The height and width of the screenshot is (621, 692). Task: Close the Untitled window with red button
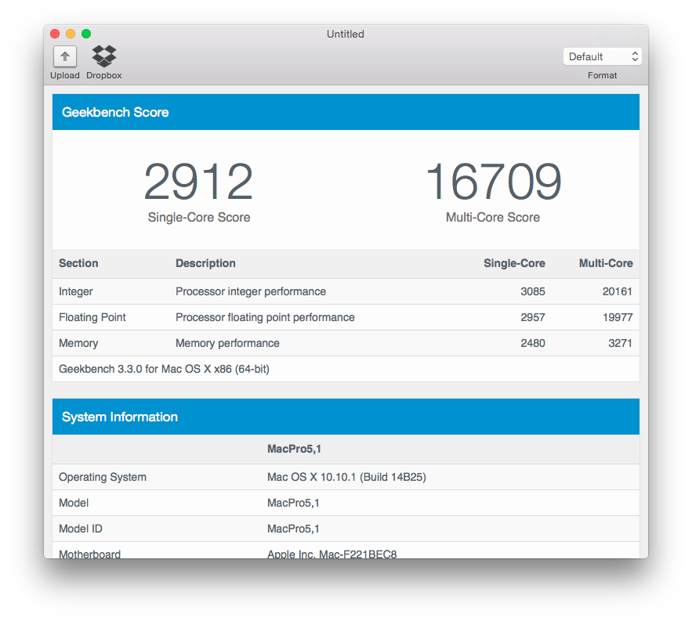(55, 34)
